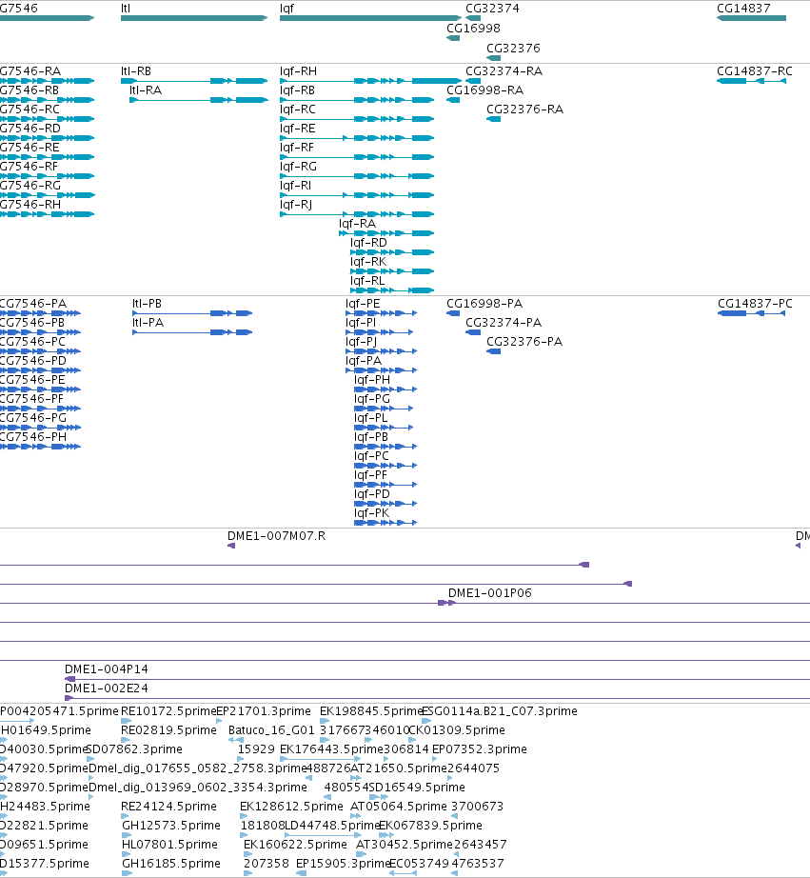Select the EK128612.5prime EST label

[x=291, y=807]
